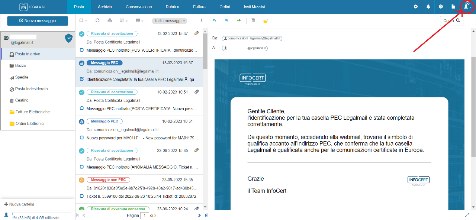Open the Conservazione tab
The image size is (476, 220).
tap(139, 7)
